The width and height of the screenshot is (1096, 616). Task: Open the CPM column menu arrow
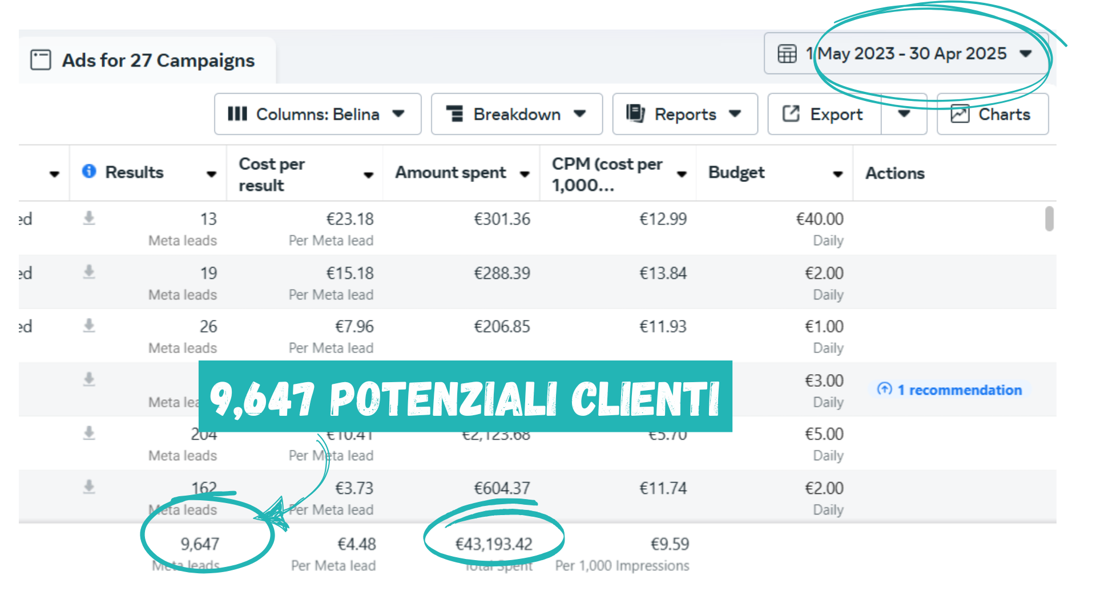tap(682, 174)
